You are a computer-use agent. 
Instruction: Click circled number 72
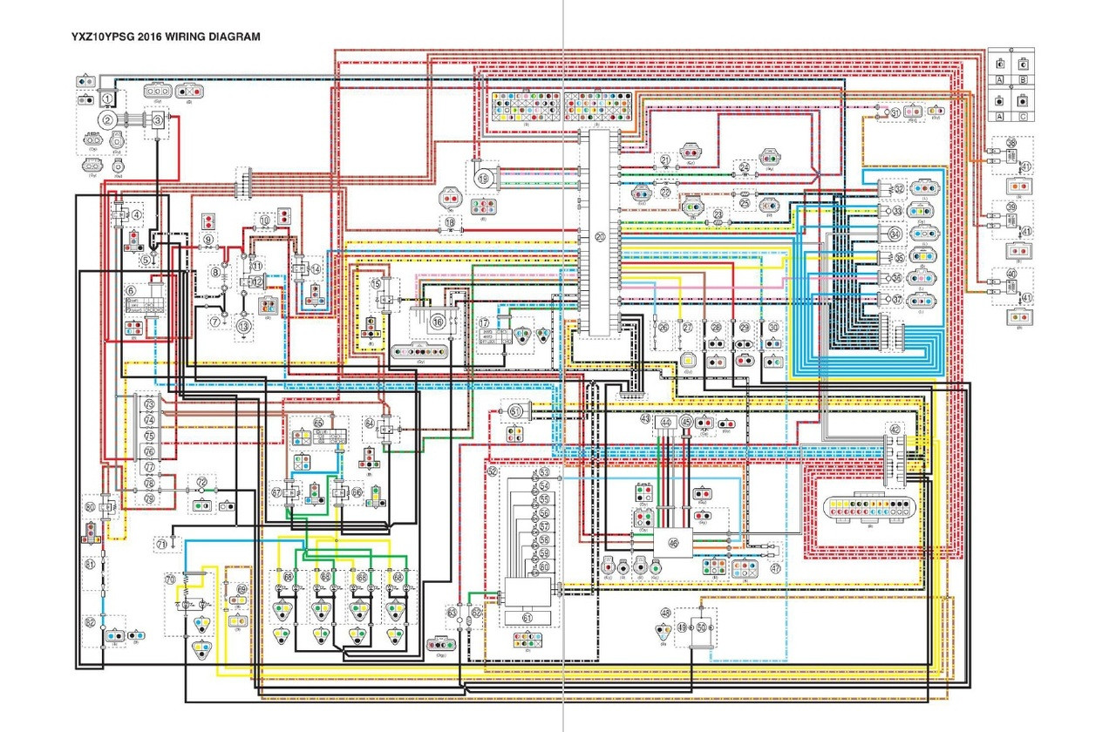(201, 481)
